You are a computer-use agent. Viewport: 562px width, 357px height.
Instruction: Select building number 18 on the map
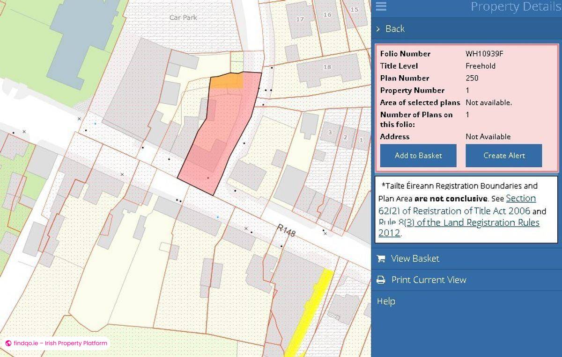click(327, 67)
